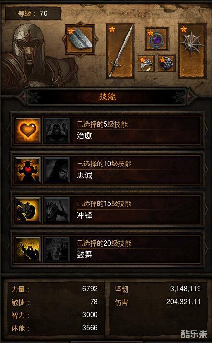Select the dark skull ring slot
Image resolution: width=212 pixels, height=343 pixels.
pyautogui.click(x=166, y=63)
